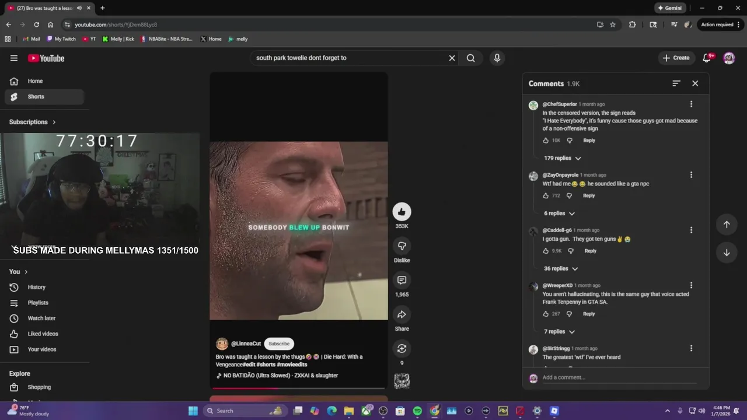Like WreeperXD's comment
This screenshot has width=747, height=420.
click(546, 314)
